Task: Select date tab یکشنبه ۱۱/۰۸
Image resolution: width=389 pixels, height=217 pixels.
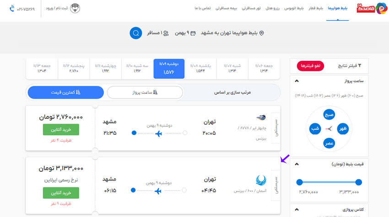Action: (x=200, y=69)
